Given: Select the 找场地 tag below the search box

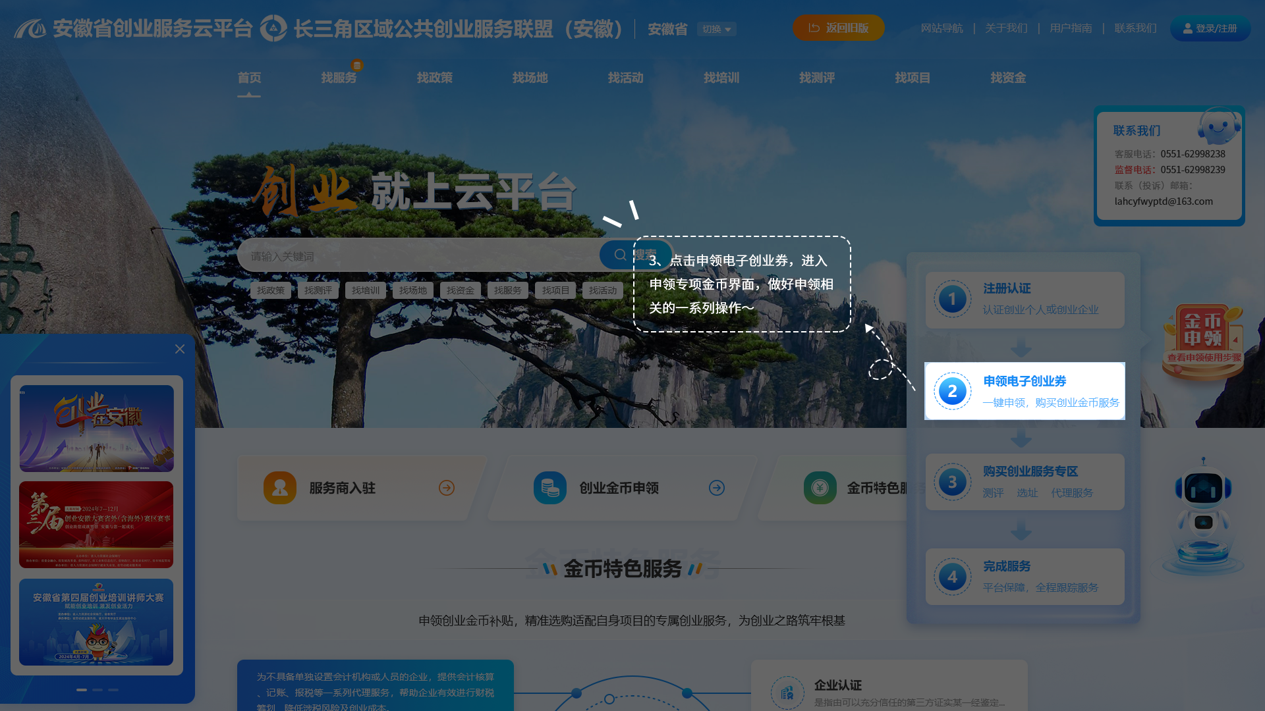Looking at the screenshot, I should coord(413,290).
